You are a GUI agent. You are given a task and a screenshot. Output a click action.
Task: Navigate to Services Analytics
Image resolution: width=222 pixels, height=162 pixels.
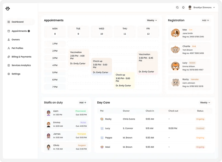tap(21, 65)
